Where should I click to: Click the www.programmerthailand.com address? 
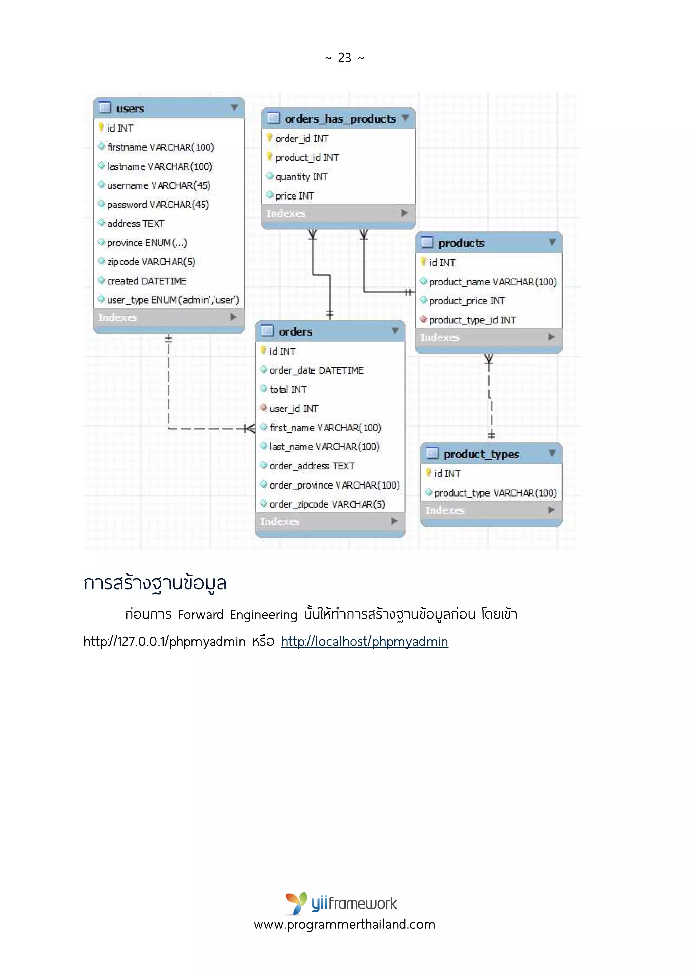pos(344,925)
